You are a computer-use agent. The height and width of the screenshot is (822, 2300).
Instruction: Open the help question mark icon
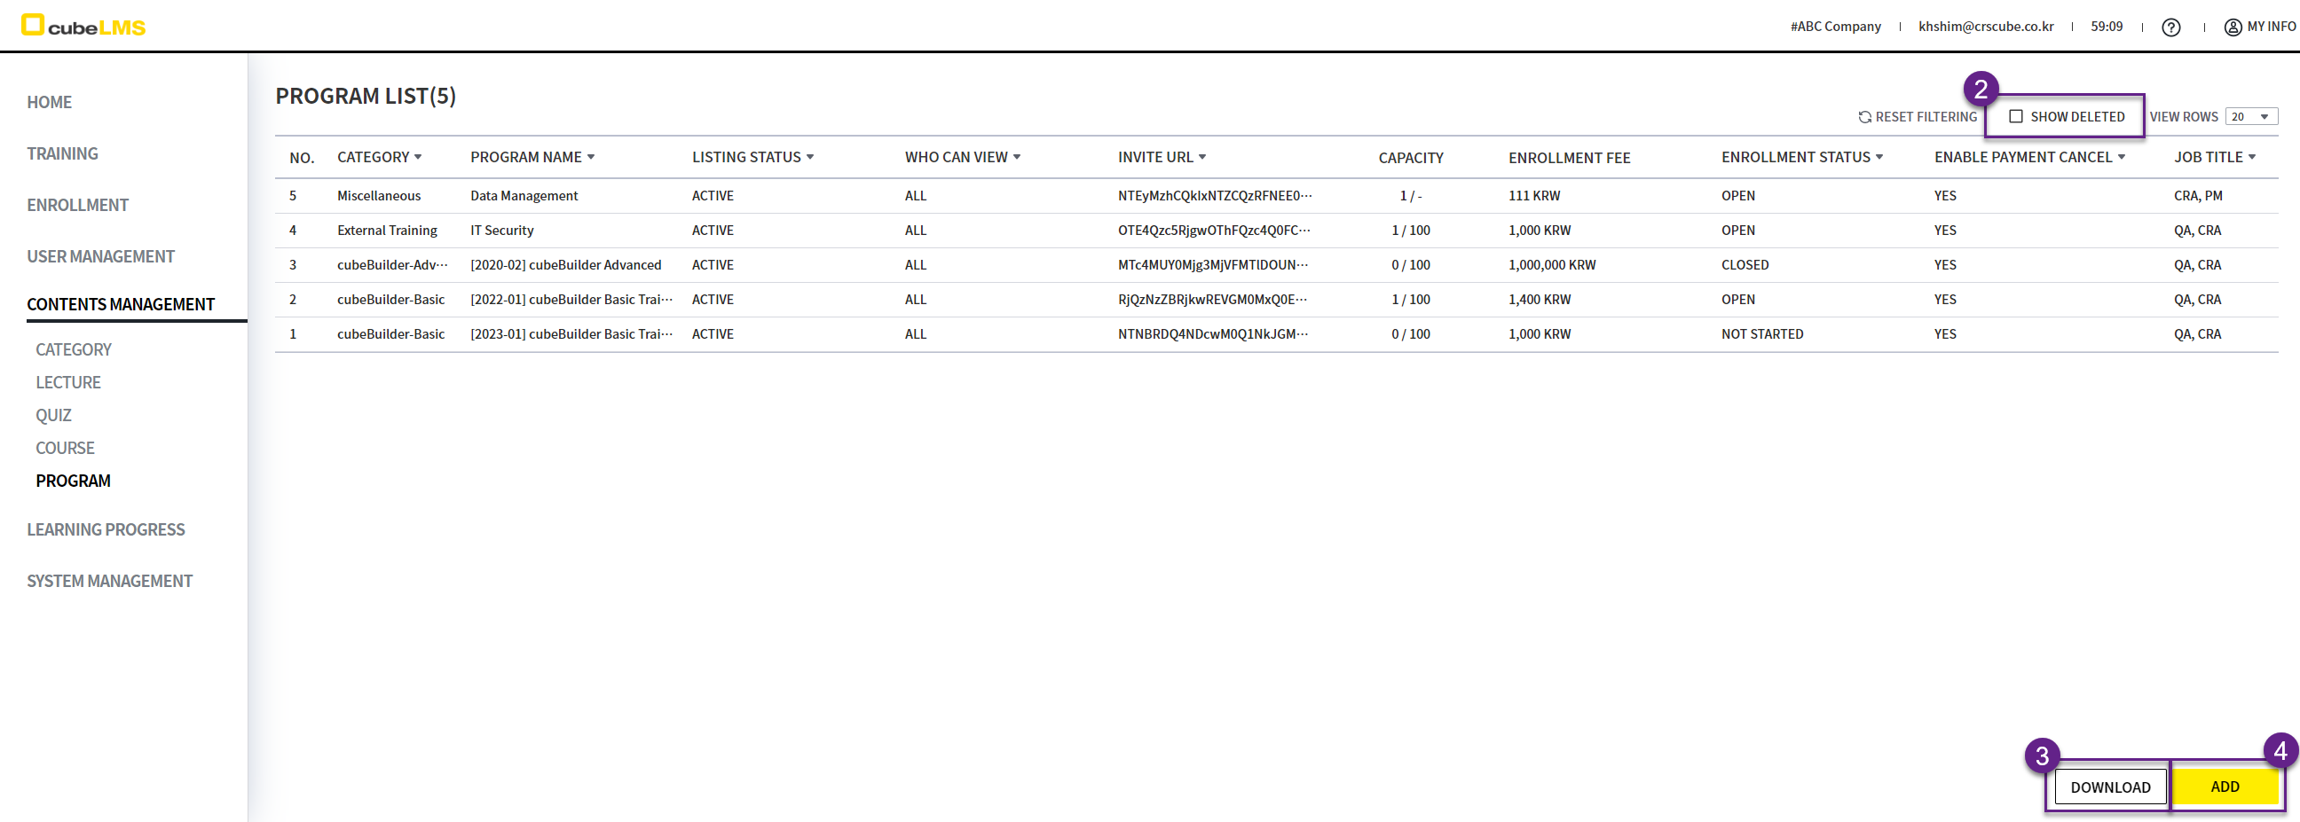tap(2170, 27)
